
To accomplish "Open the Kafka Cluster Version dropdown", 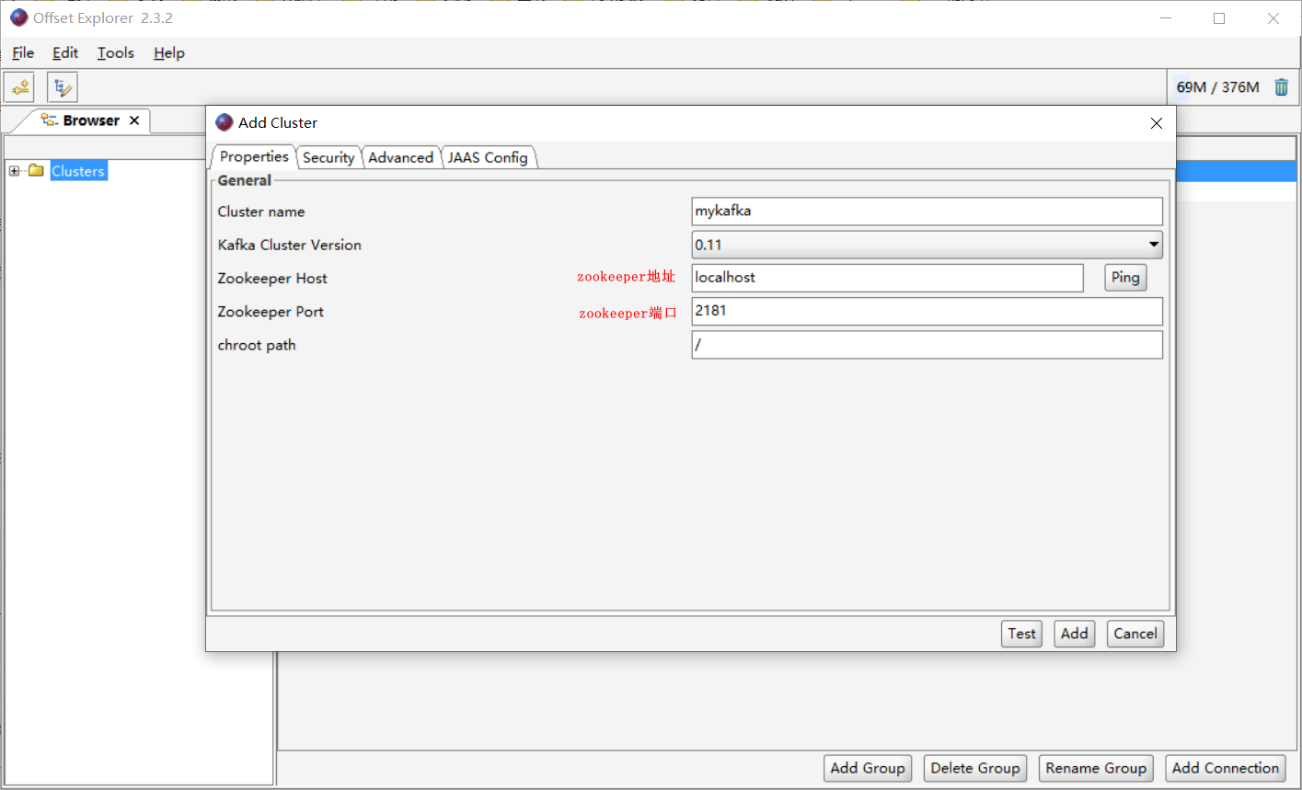I will [927, 245].
